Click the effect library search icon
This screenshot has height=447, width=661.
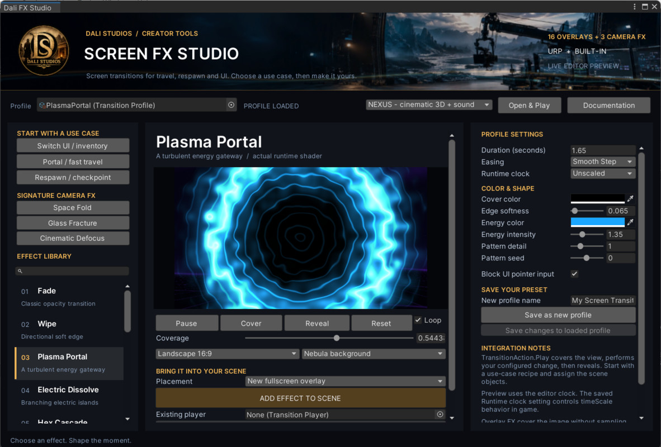point(20,271)
